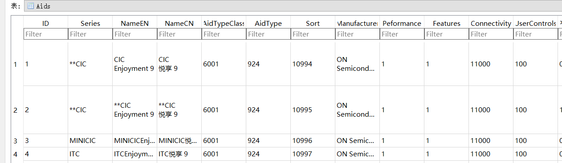This screenshot has width=562, height=163.
Task: Click the NameEN column header
Action: pyautogui.click(x=135, y=23)
